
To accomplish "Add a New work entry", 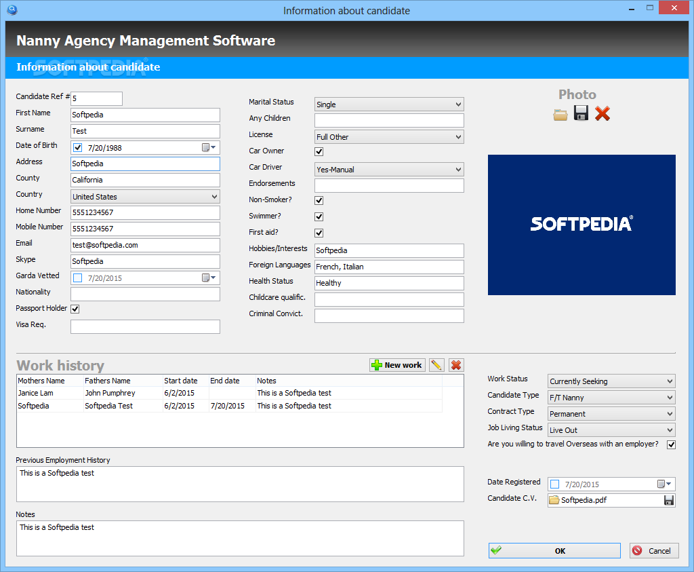I will (x=397, y=365).
